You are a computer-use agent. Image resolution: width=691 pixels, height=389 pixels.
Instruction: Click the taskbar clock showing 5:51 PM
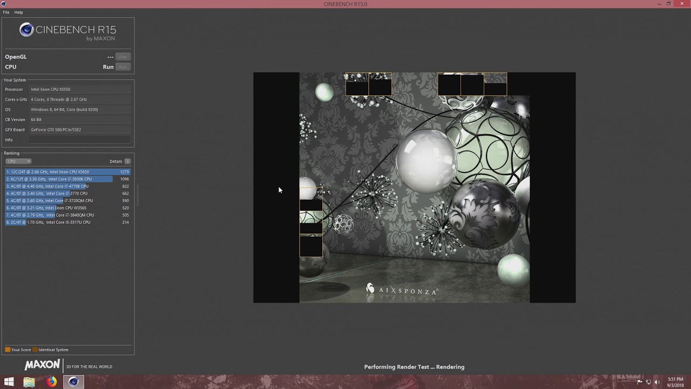coord(675,382)
